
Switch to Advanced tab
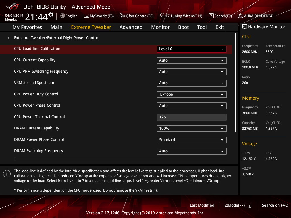click(131, 27)
